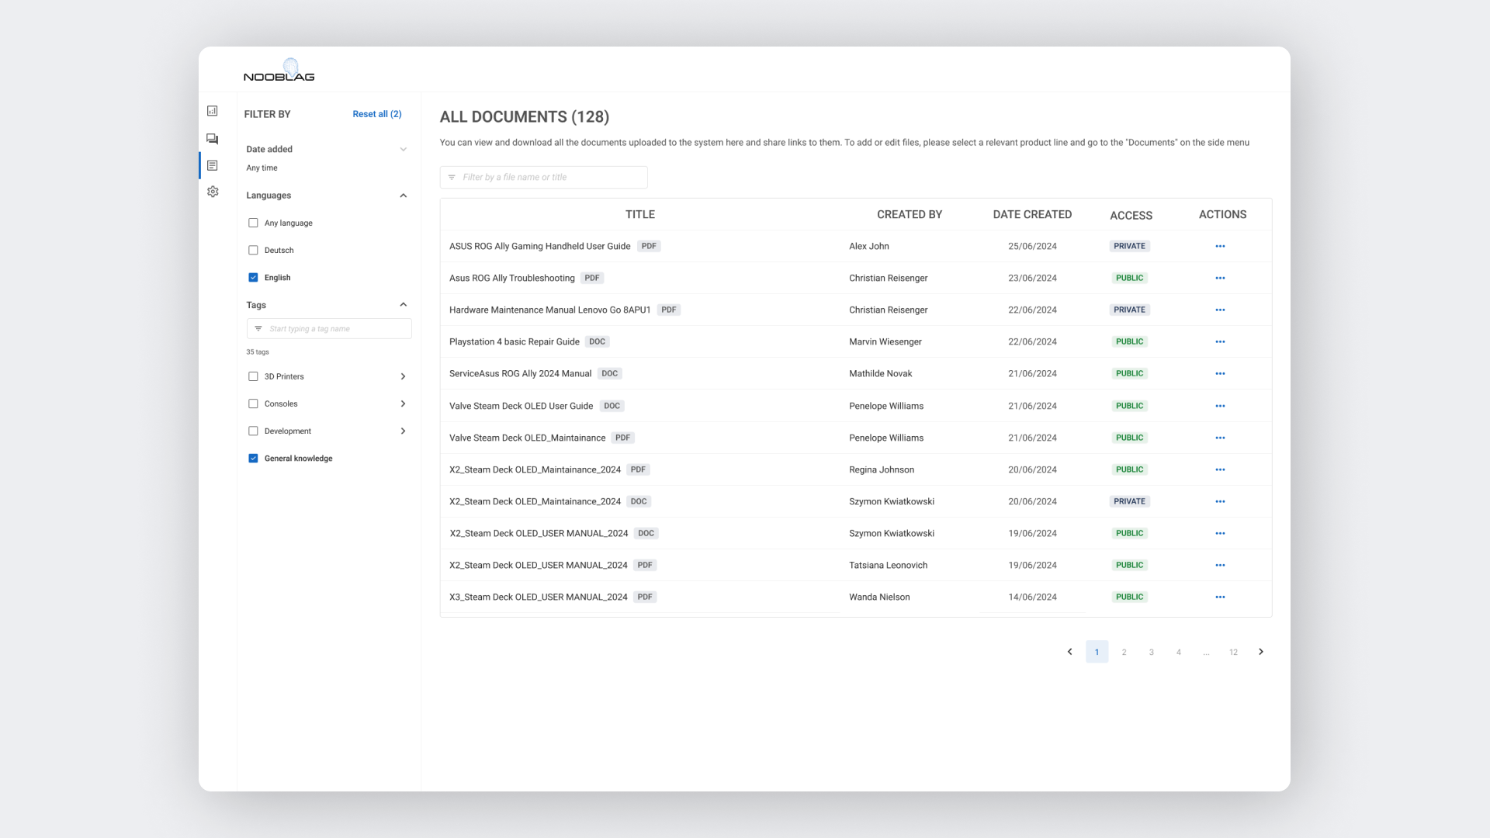Jump to page 12 in pagination
Image resolution: width=1490 pixels, height=838 pixels.
(1233, 652)
